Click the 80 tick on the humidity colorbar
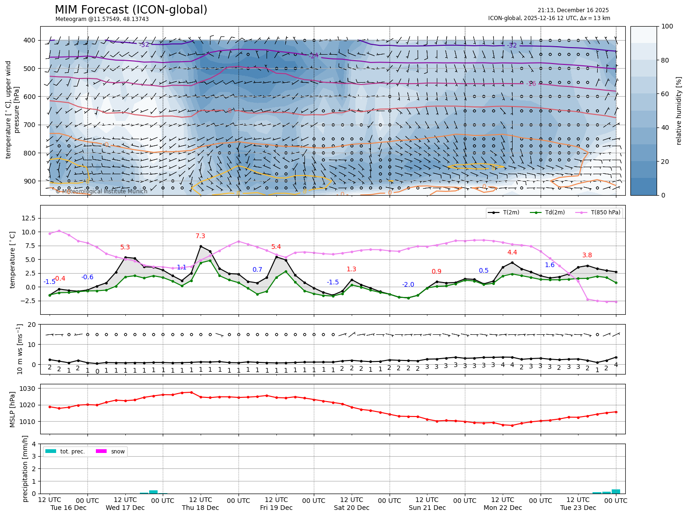The width and height of the screenshot is (687, 516). point(666,60)
